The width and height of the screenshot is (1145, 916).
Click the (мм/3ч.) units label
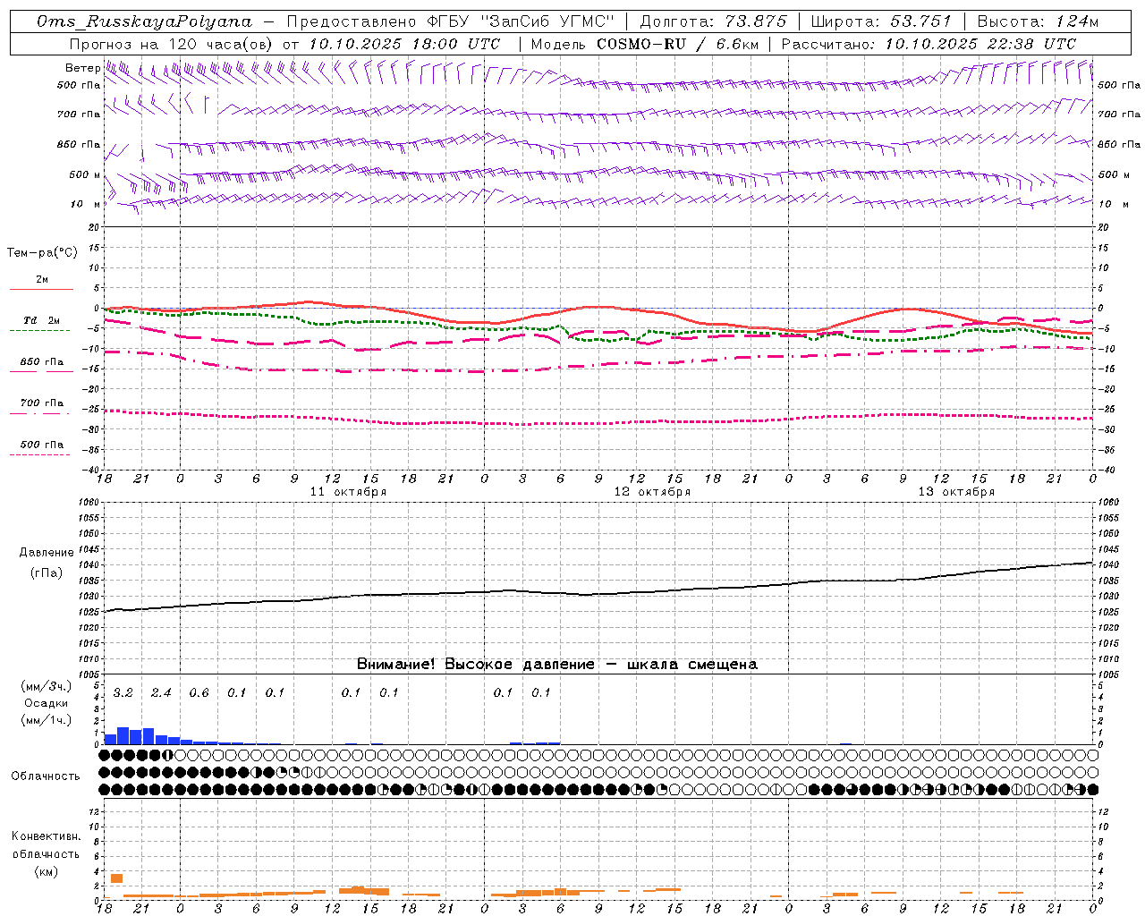(47, 687)
